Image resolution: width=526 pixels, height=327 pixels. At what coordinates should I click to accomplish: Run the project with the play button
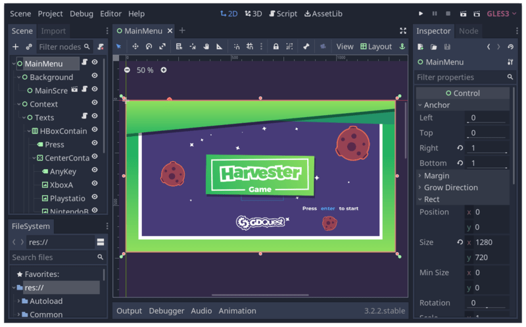(x=421, y=14)
